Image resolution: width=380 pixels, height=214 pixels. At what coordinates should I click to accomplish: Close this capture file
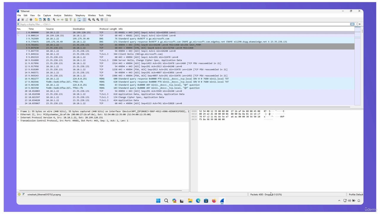pyautogui.click(x=45, y=20)
